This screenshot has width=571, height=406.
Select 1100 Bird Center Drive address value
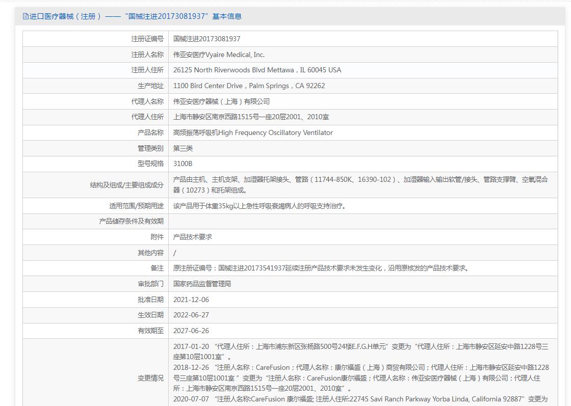pos(249,86)
